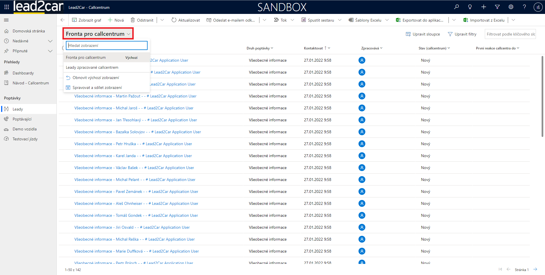The width and height of the screenshot is (545, 275).
Task: Select Leady zpracované callcentrem view
Action: tap(92, 68)
